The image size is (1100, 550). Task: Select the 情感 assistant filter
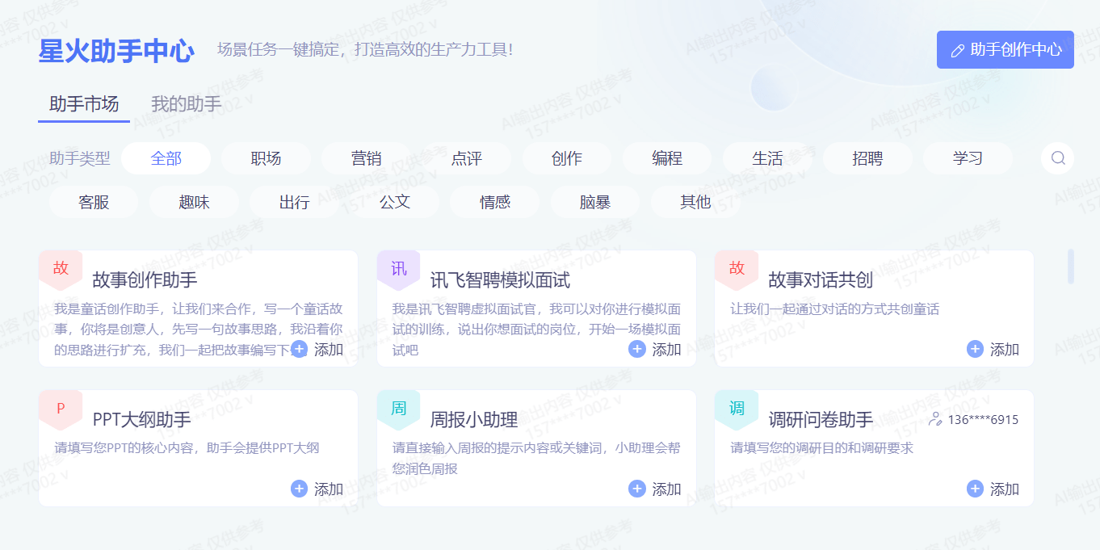494,202
